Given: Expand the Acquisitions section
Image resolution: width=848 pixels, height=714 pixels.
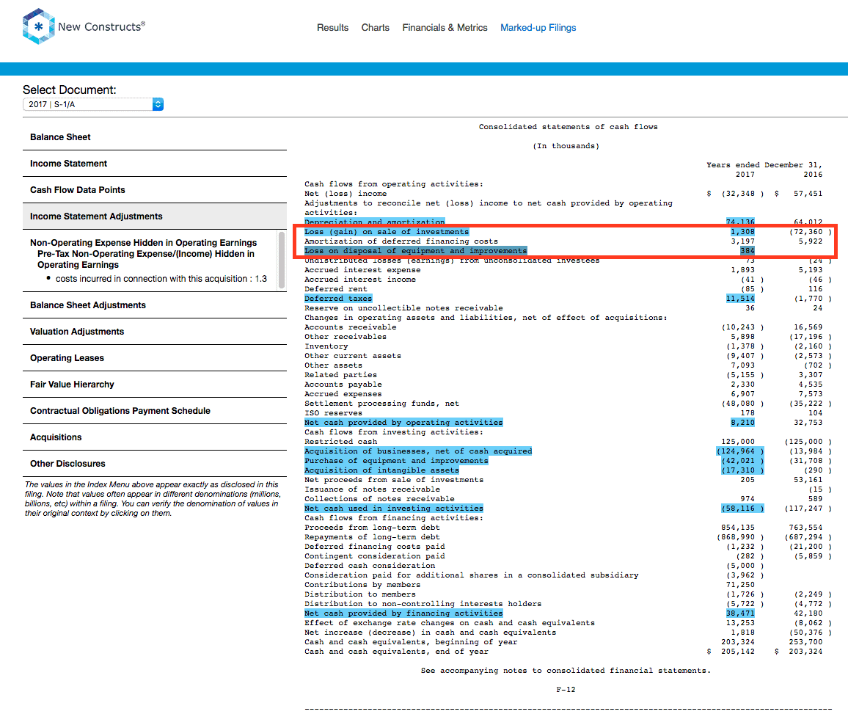Looking at the screenshot, I should [155, 437].
